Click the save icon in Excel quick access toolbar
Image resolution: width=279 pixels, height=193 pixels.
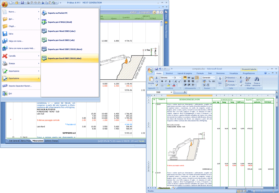[x=156, y=69]
